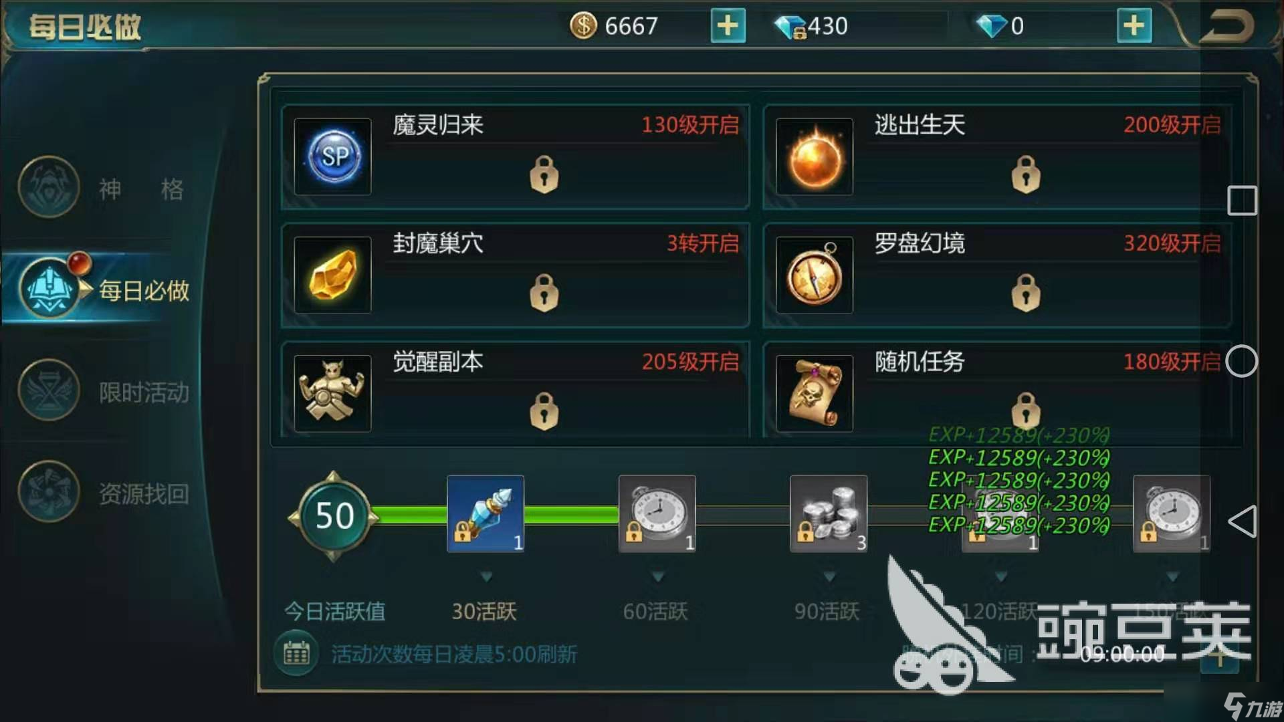Add diamonds with the plus button

tap(1134, 26)
